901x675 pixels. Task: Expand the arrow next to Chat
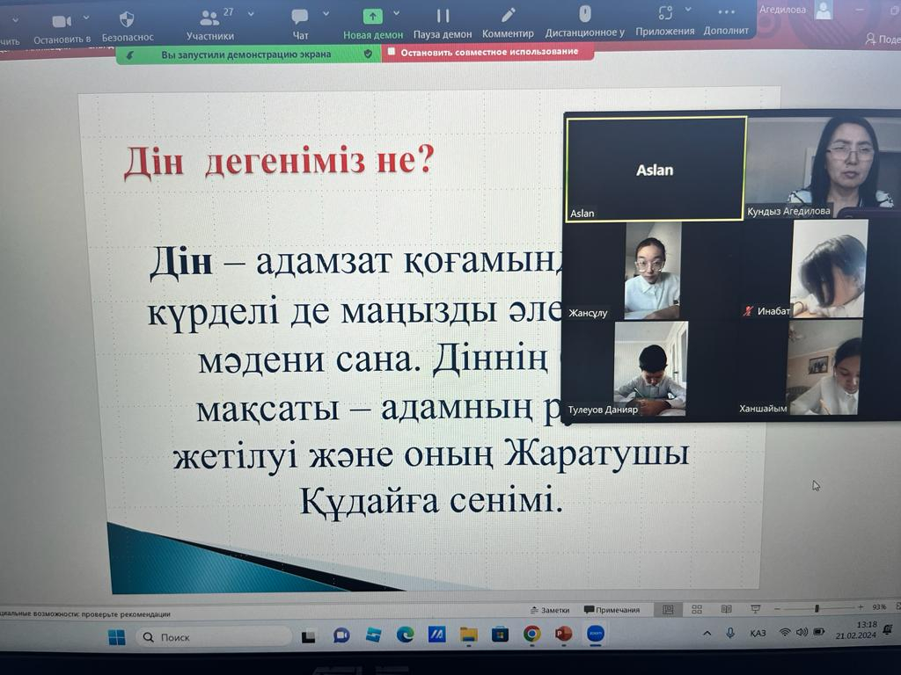(x=326, y=14)
